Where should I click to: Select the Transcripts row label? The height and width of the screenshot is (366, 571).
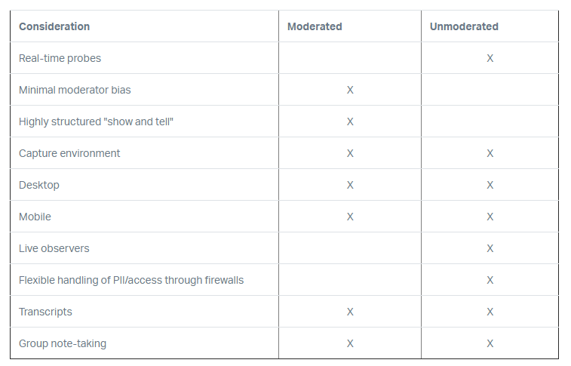45,312
